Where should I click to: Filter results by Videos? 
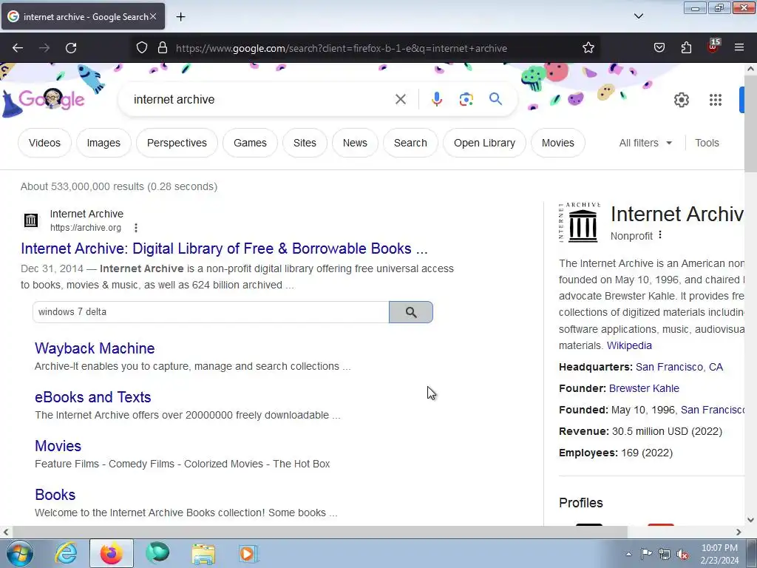(44, 143)
